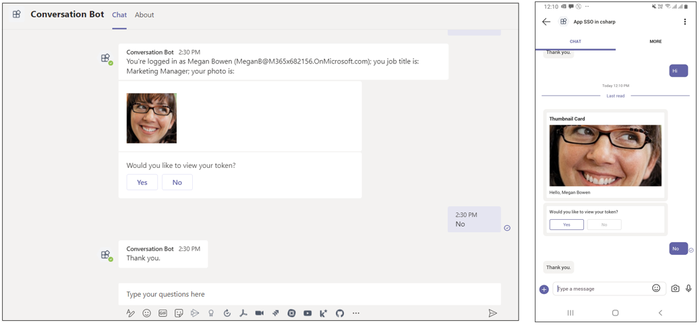The width and height of the screenshot is (700, 325).
Task: Open the mobile emoji smiley in message box
Action: [655, 289]
